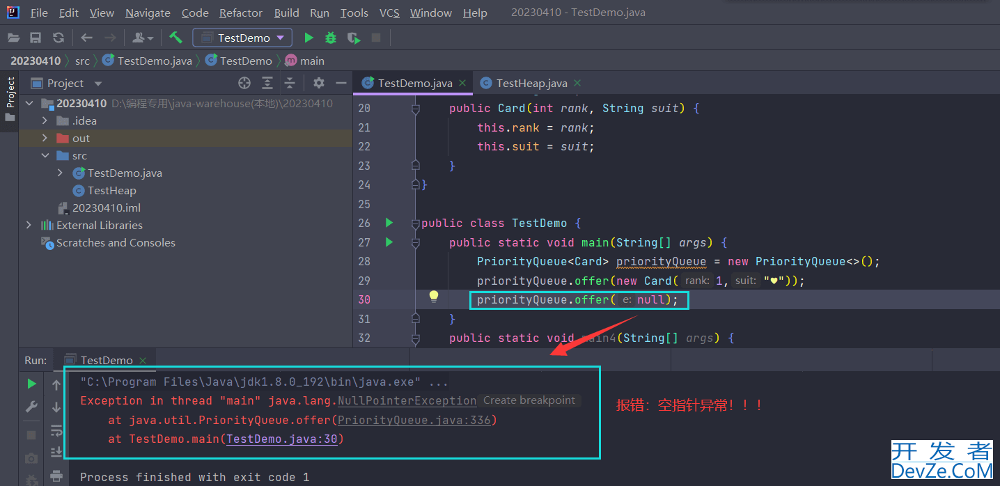Toggle soft-wrap in the console
Image resolution: width=1000 pixels, height=486 pixels.
click(x=56, y=431)
